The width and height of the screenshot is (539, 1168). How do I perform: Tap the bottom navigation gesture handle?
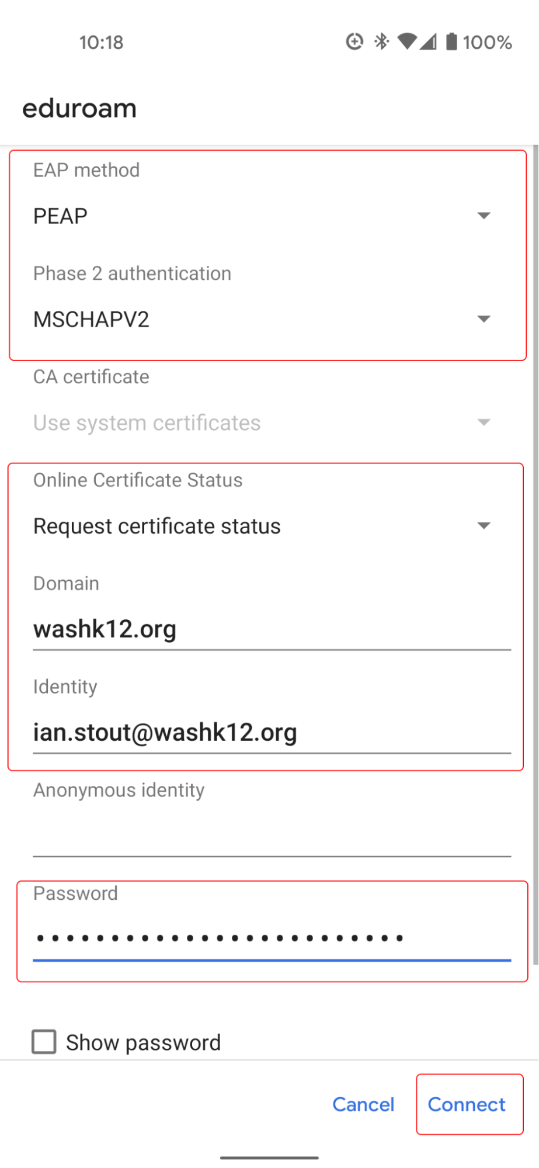pyautogui.click(x=269, y=1157)
